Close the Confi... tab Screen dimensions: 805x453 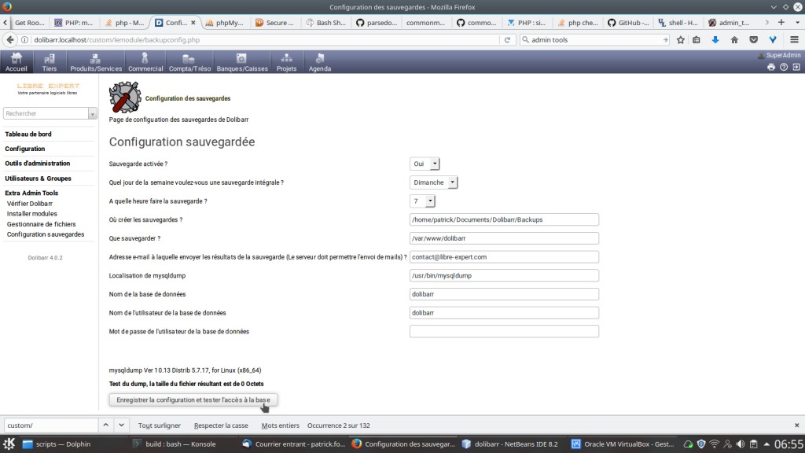pos(193,23)
